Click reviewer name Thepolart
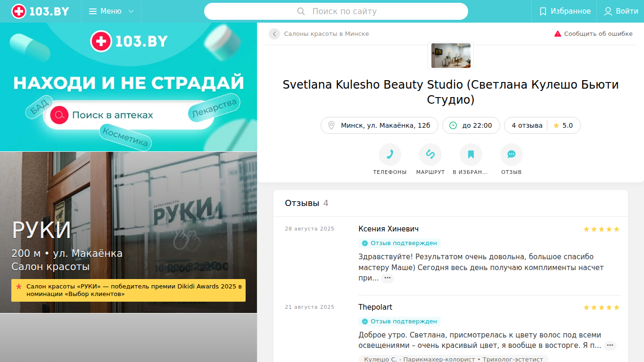644x362 pixels. tap(375, 307)
